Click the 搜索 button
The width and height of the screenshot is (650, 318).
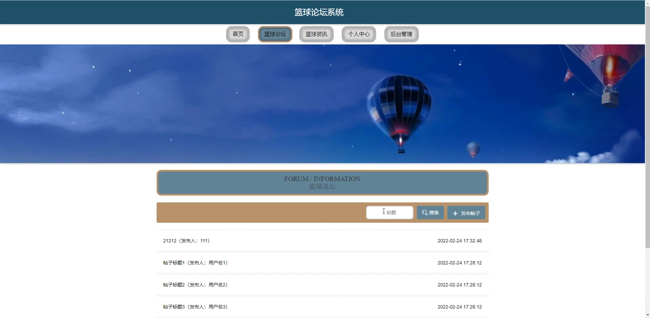pos(430,213)
